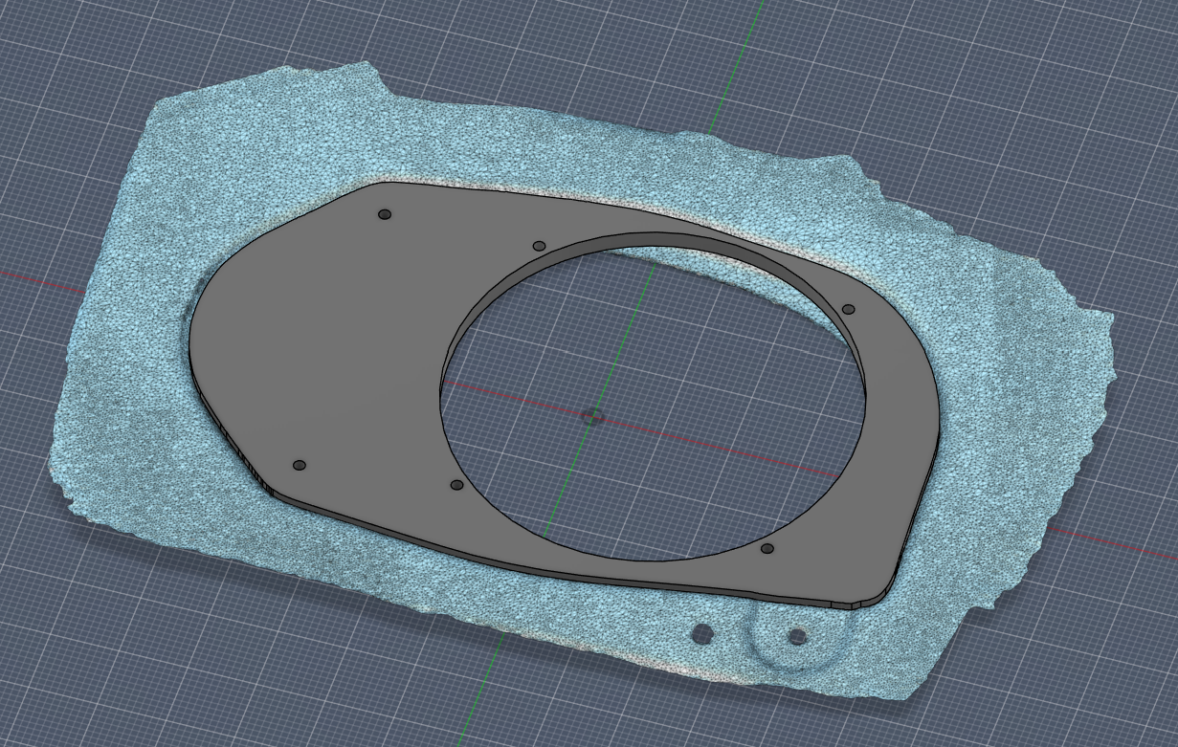Select the mesh hole inside the round boss
Viewport: 1178px width, 747px height.
[x=797, y=636]
